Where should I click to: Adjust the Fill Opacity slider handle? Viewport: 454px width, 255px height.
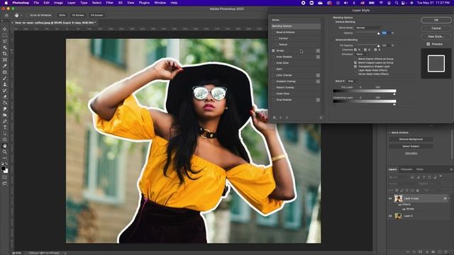pos(378,46)
